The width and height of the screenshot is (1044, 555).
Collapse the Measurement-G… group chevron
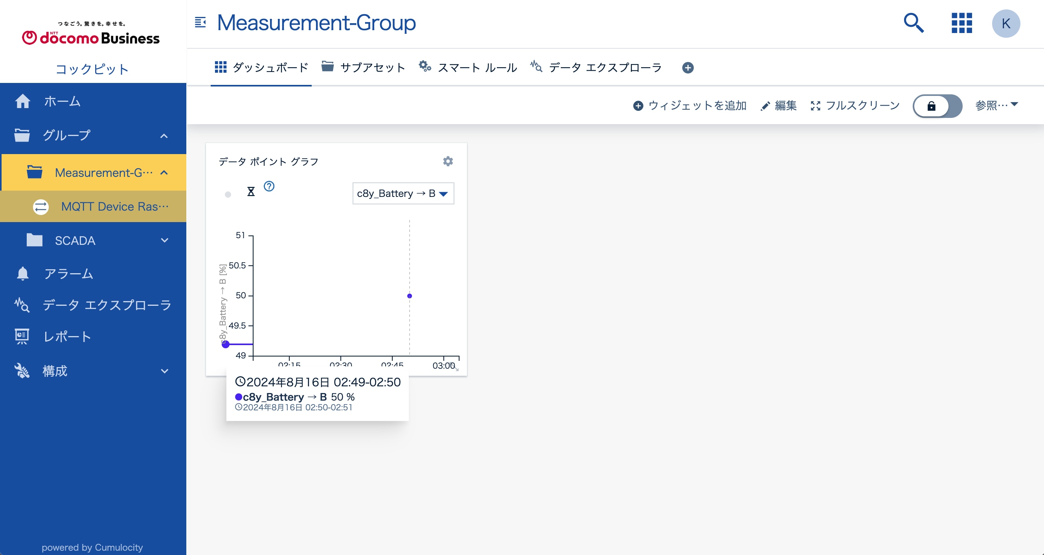point(164,173)
